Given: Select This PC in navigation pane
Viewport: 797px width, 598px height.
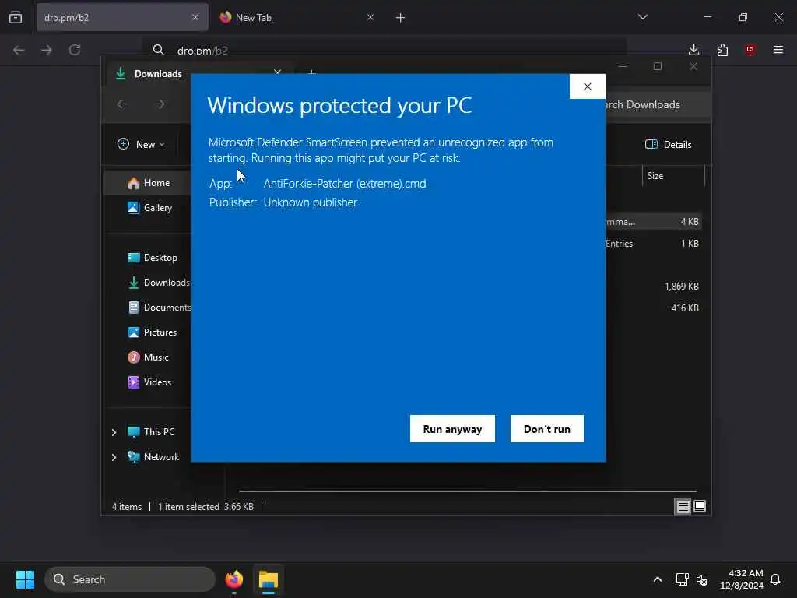Looking at the screenshot, I should click(151, 431).
